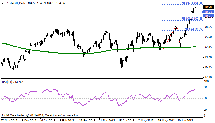Click the 102.12 horizontal level price tag
The image size is (215, 123).
tap(209, 16)
